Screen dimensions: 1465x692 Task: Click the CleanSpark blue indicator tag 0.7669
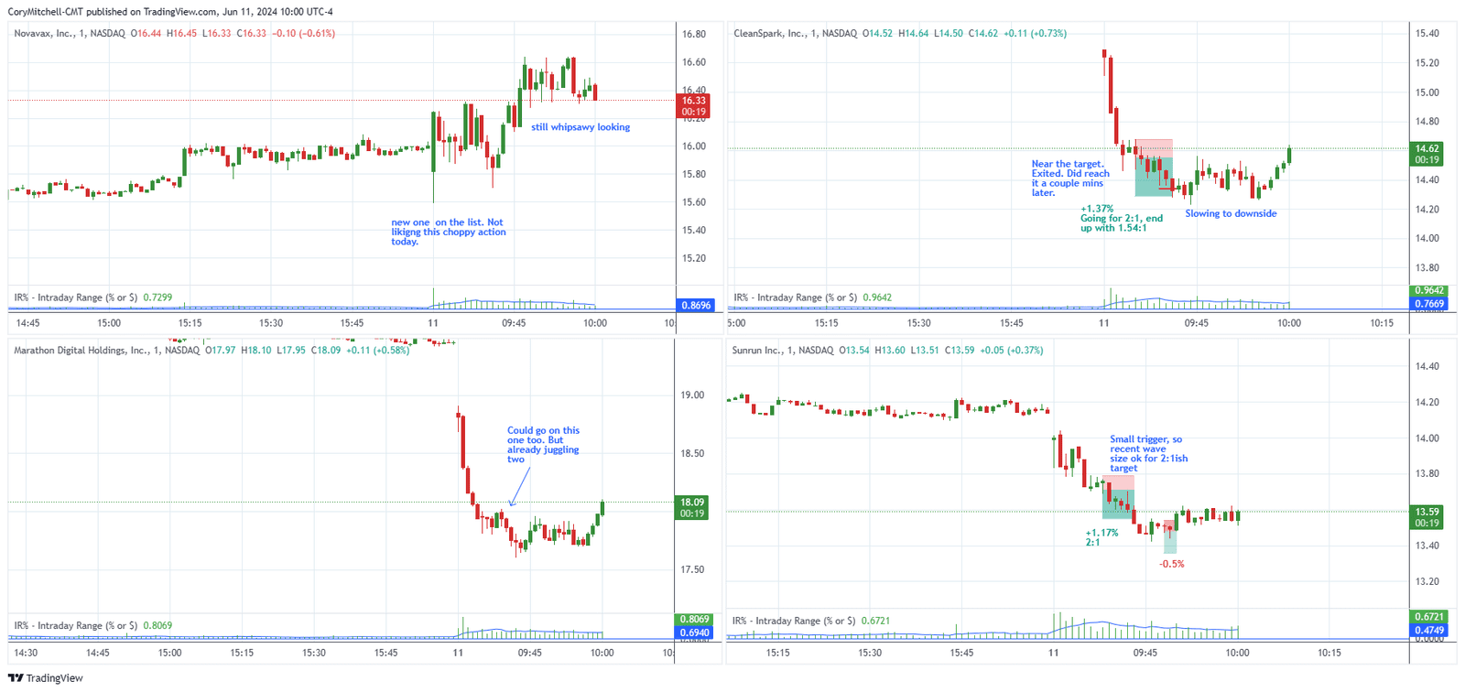(x=1427, y=304)
